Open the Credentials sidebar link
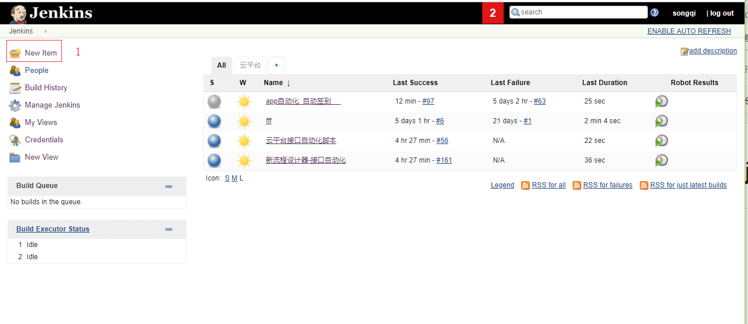Viewport: 748px width, 324px height. (x=44, y=139)
